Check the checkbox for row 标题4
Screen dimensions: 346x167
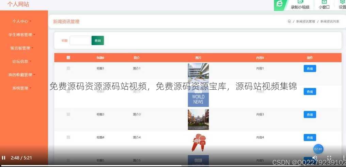pyautogui.click(x=68, y=137)
